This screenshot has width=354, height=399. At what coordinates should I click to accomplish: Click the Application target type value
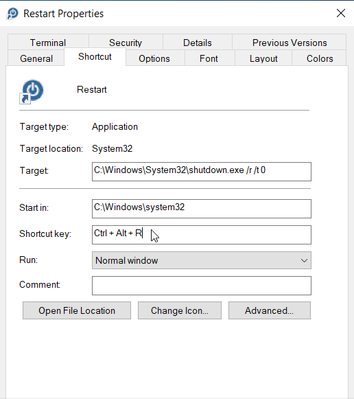(115, 127)
